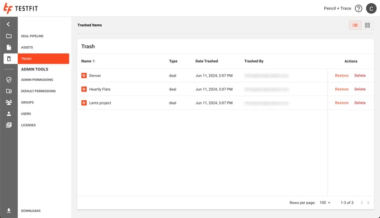
Task: Select the Trash menu item
Action: [x=44, y=59]
